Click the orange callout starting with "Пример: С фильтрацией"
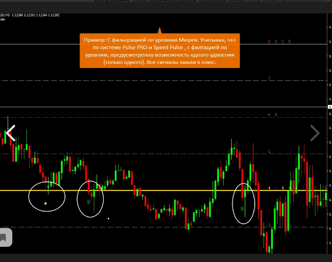The width and height of the screenshot is (332, 262). (160, 50)
